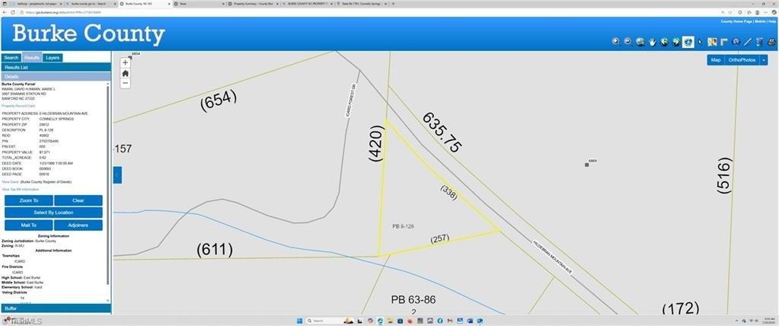Open the basemap dropdown arrow
This screenshot has width=779, height=326.
pos(764,59)
